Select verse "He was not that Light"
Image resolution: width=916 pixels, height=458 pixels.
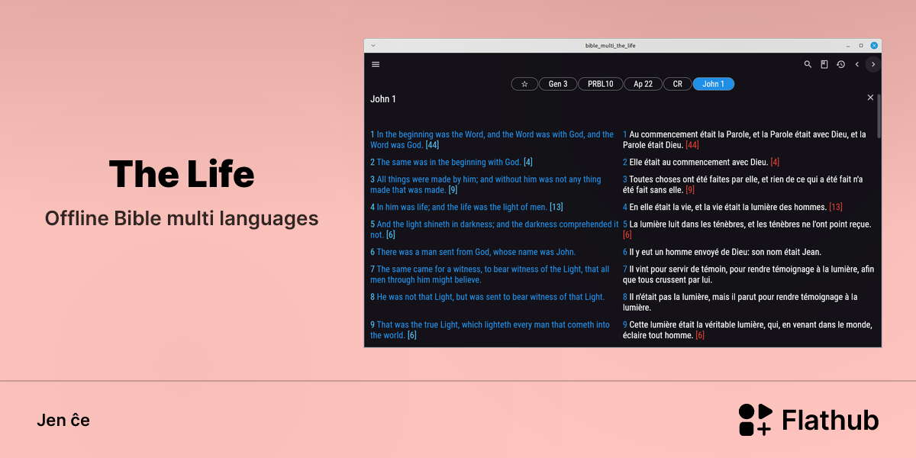pos(487,297)
